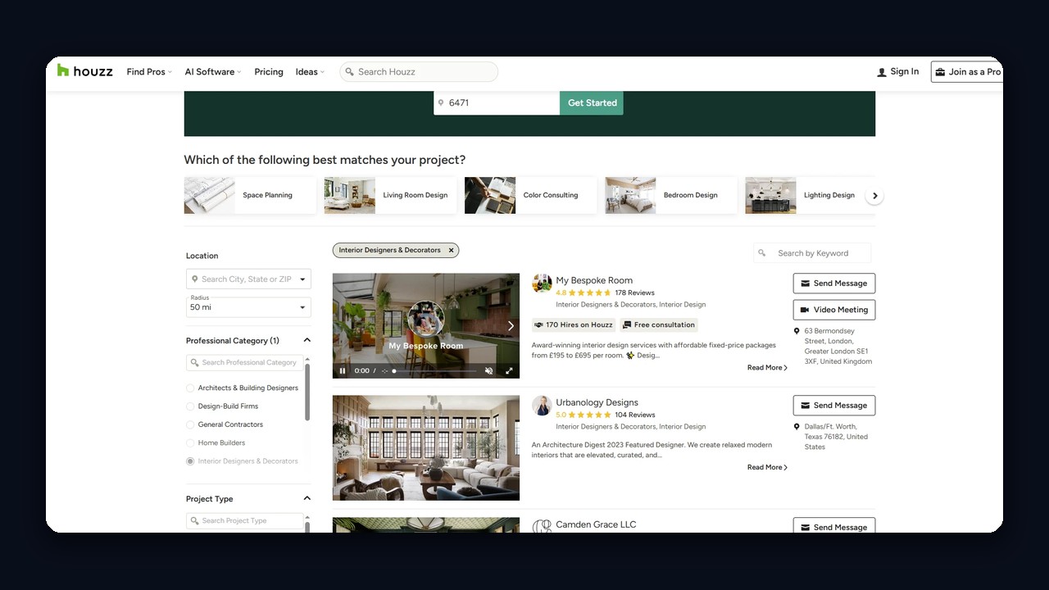Click the Get Started button
The image size is (1049, 590).
coord(592,103)
